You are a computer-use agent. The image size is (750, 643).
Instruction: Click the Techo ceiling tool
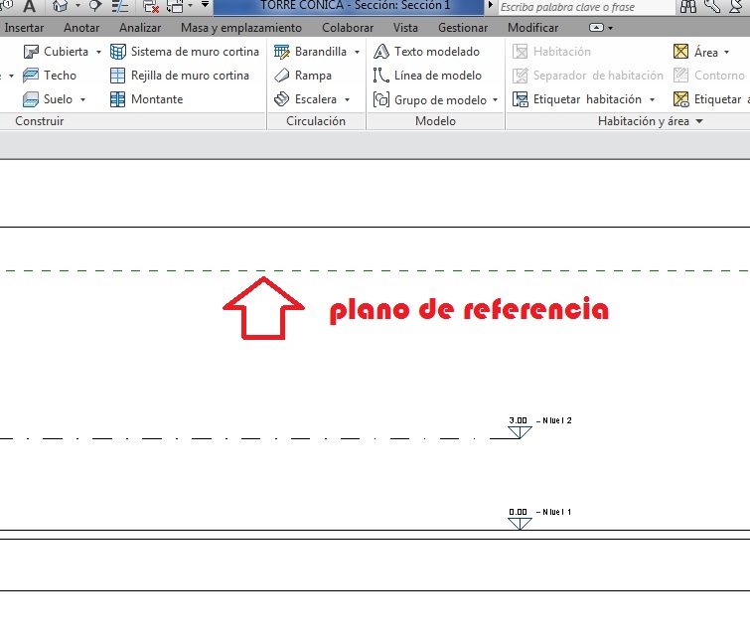point(31,76)
